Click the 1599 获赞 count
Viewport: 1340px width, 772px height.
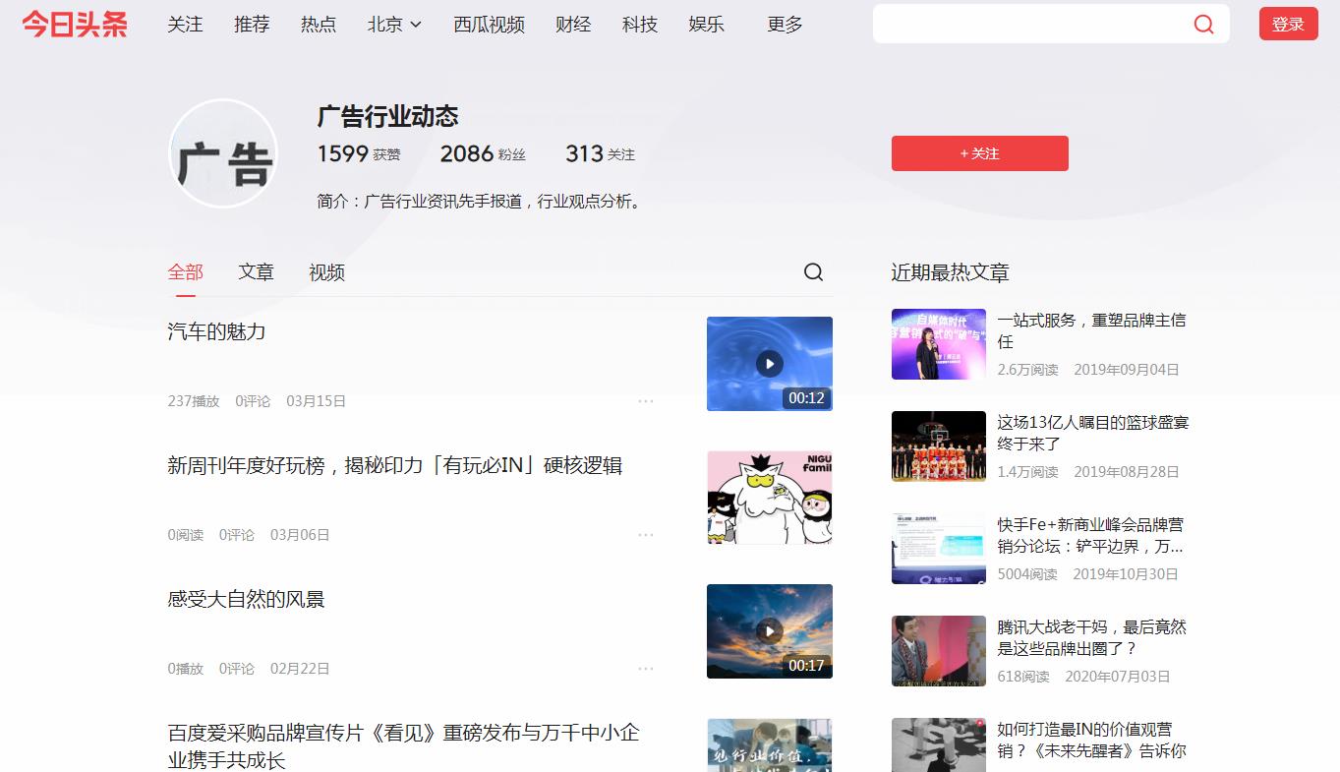(x=359, y=153)
